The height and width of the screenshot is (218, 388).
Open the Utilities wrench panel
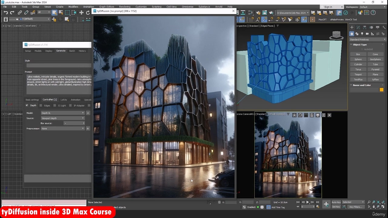(383, 28)
